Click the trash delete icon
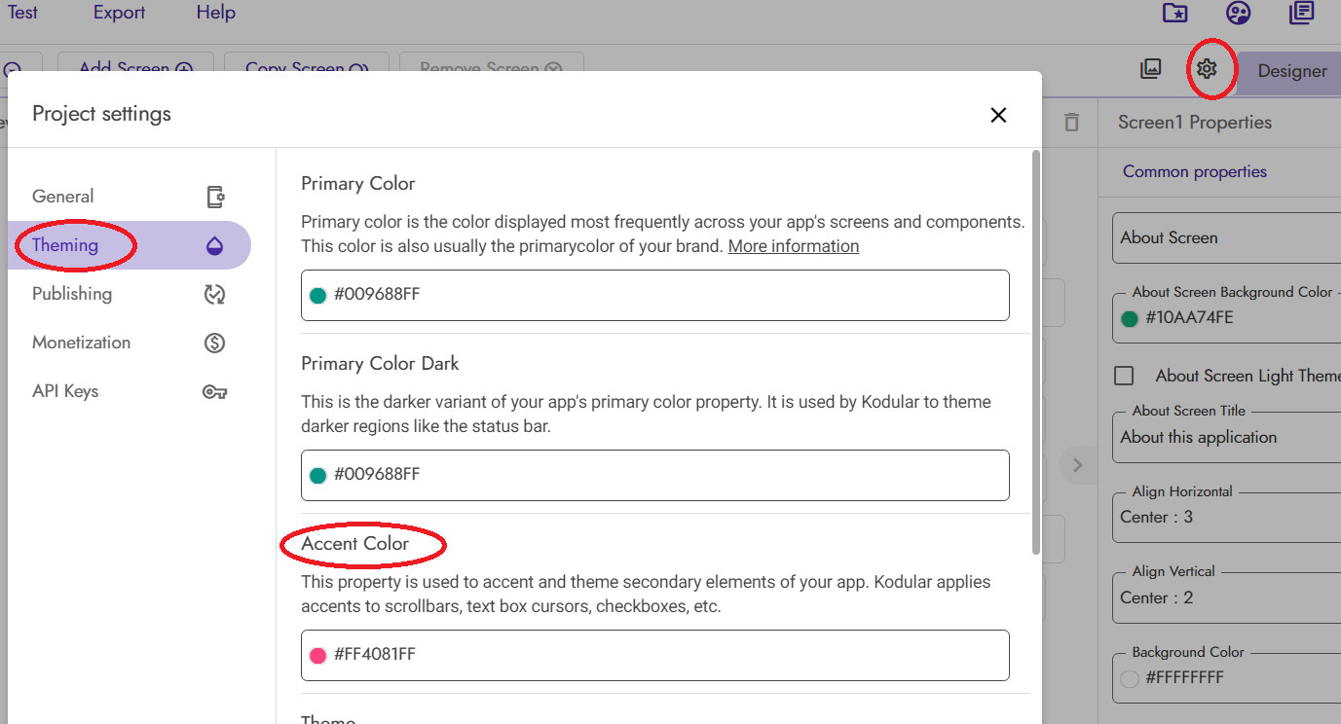The image size is (1341, 724). [1072, 122]
